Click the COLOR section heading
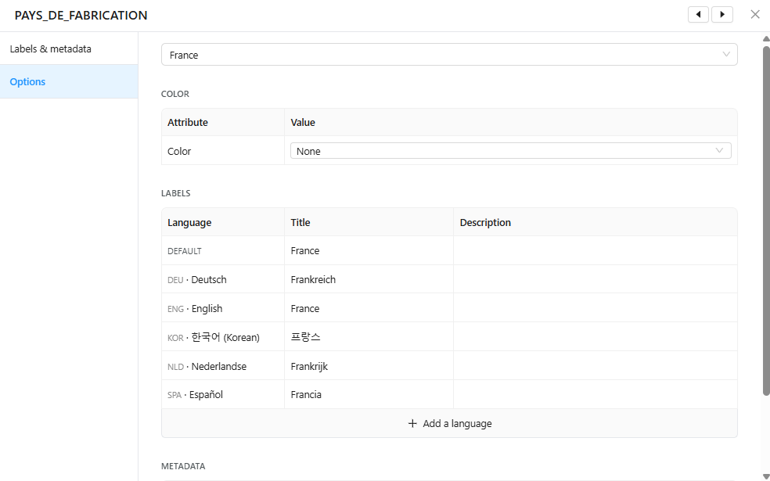This screenshot has height=481, width=770. click(x=175, y=94)
